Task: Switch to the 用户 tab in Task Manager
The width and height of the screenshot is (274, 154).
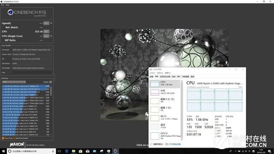Action: click(x=179, y=77)
